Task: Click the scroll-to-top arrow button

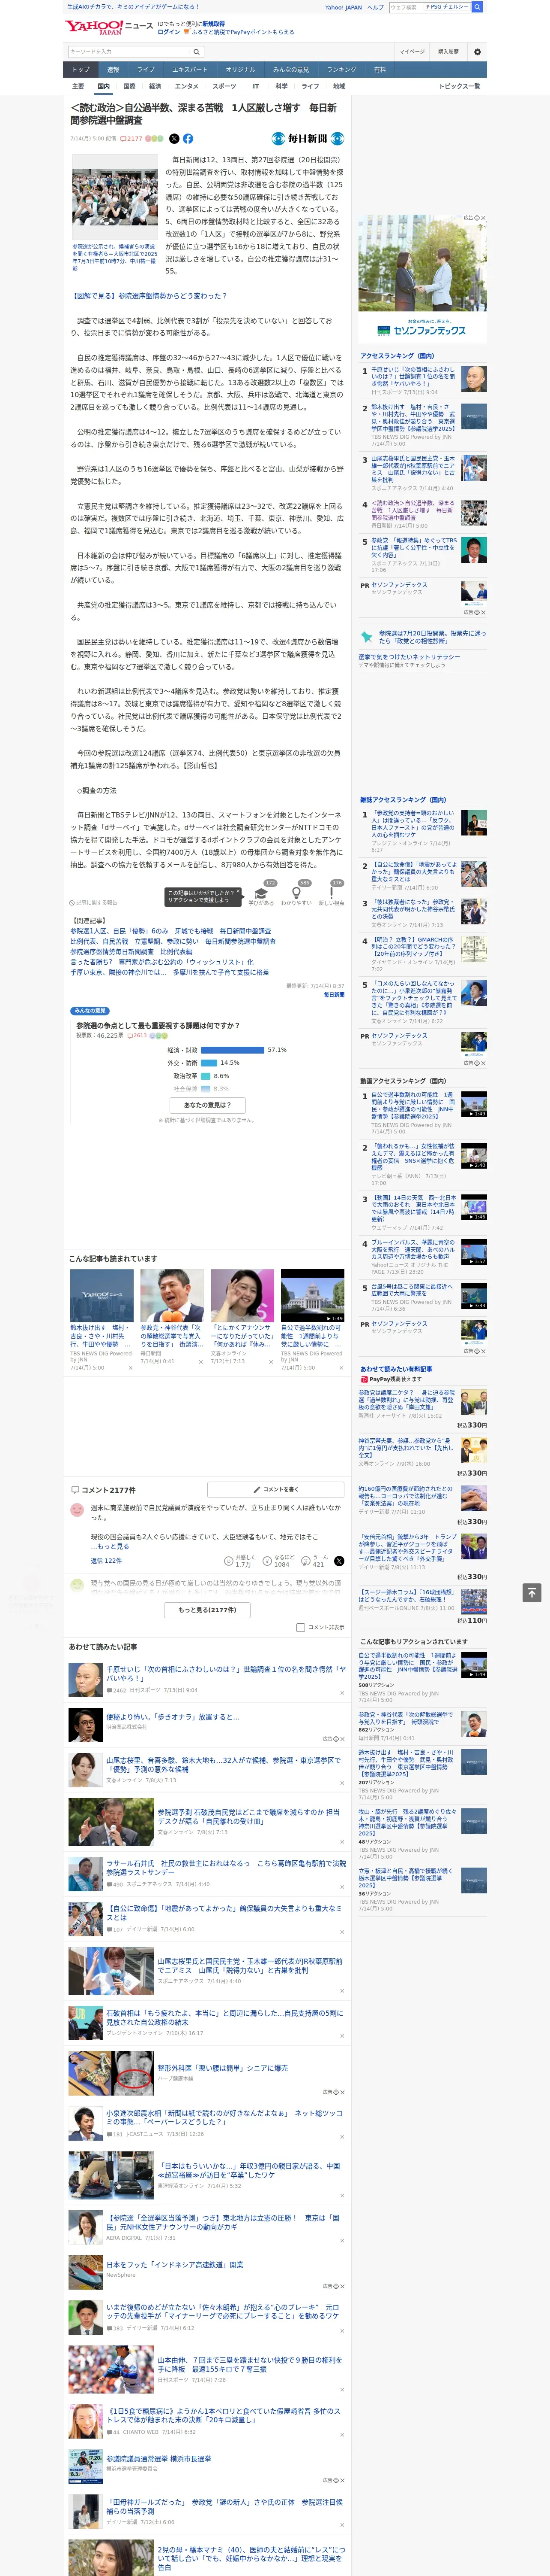Action: click(532, 1592)
